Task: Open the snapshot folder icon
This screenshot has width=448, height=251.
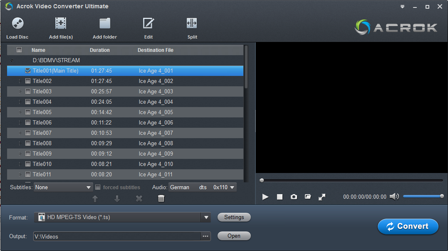Action: click(x=308, y=197)
